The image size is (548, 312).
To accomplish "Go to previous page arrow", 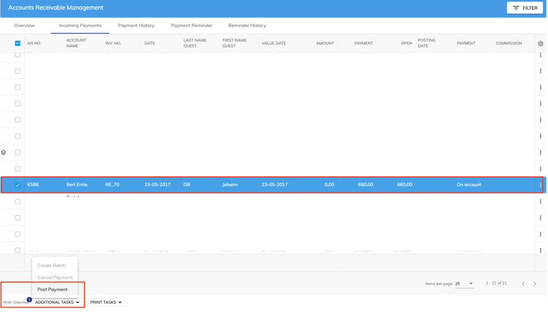I will (523, 283).
